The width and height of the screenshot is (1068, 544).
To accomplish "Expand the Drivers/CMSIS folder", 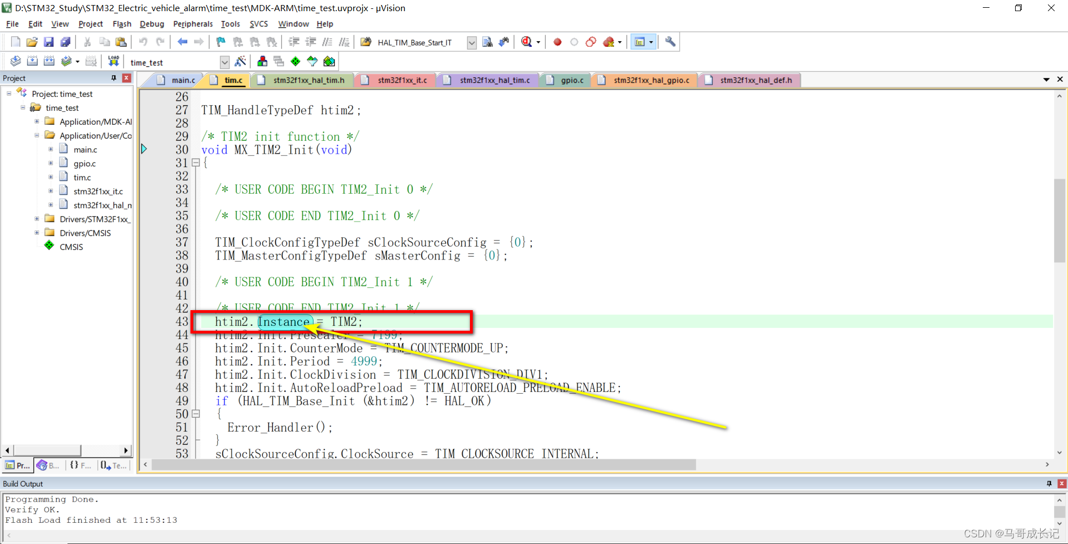I will tap(37, 233).
